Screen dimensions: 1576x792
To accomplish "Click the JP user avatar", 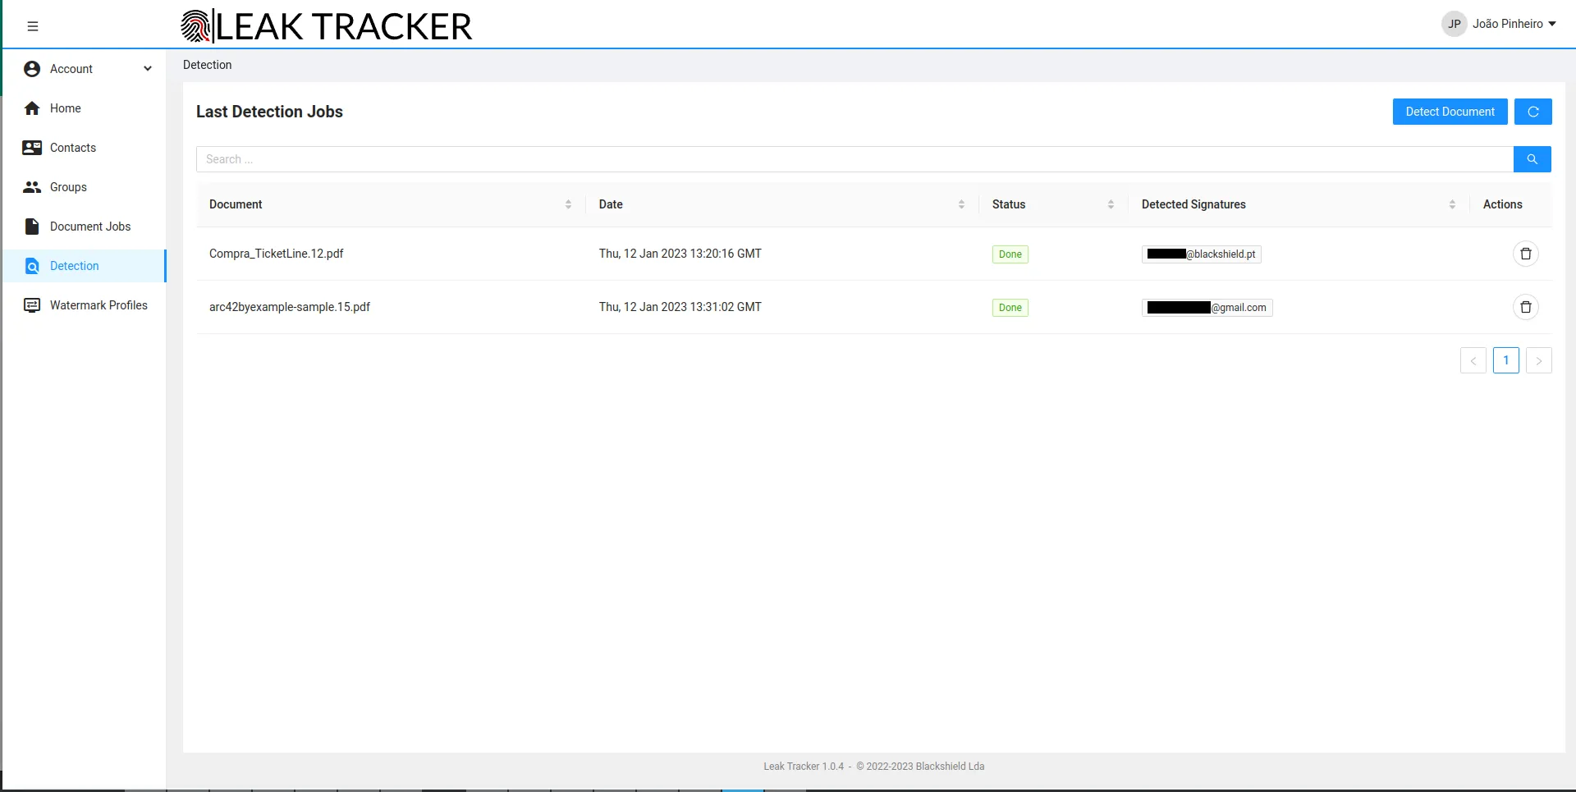I will pyautogui.click(x=1454, y=24).
